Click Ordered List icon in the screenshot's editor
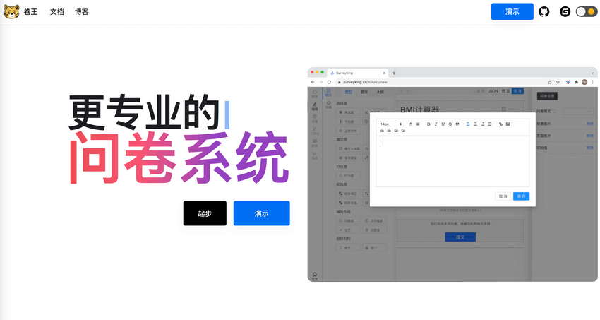Screen dimensions: 600x320 click(381, 131)
